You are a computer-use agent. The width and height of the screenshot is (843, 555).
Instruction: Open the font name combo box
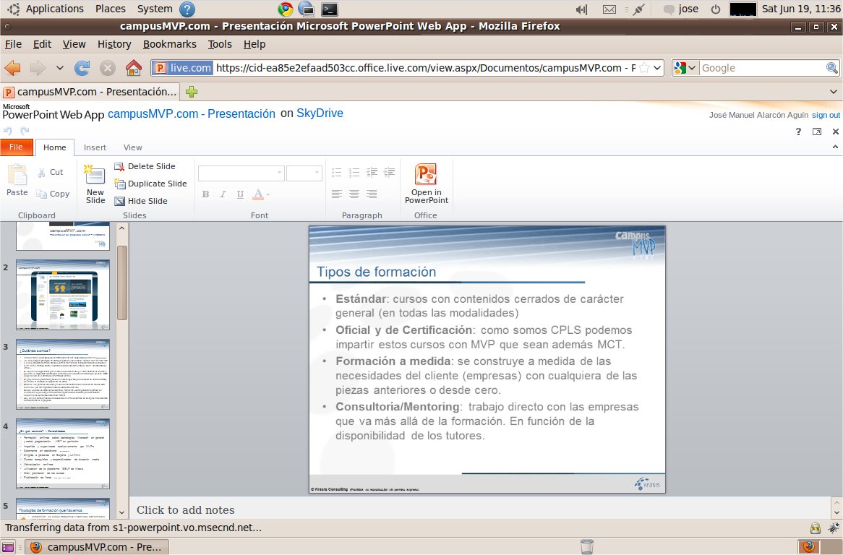pyautogui.click(x=241, y=173)
